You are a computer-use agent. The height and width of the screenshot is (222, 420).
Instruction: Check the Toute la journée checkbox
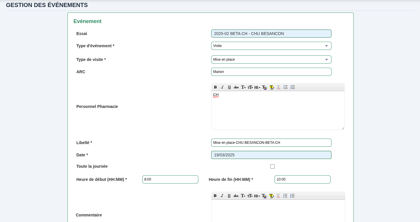coord(273,167)
